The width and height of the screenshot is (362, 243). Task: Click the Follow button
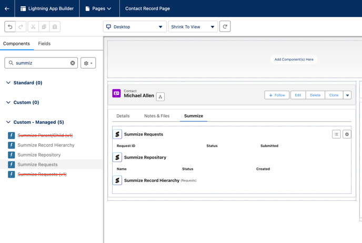(277, 95)
